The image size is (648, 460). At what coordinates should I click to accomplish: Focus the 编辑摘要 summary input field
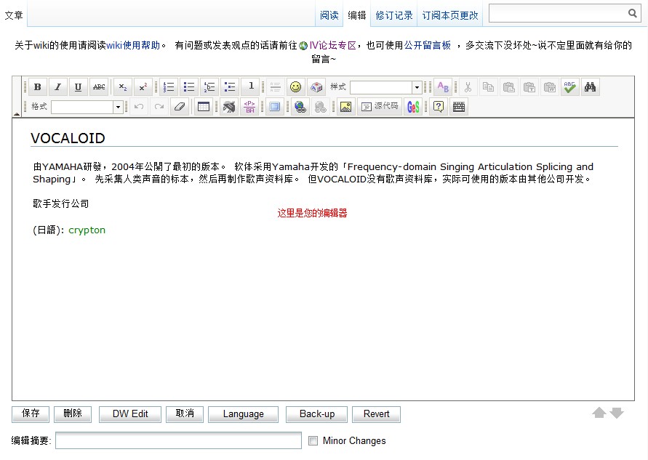click(178, 440)
